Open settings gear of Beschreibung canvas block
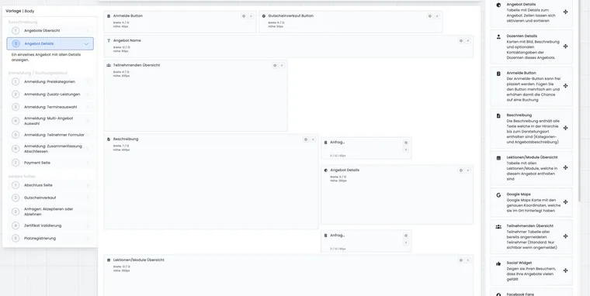Viewport: 590px width, 296px height. point(306,139)
